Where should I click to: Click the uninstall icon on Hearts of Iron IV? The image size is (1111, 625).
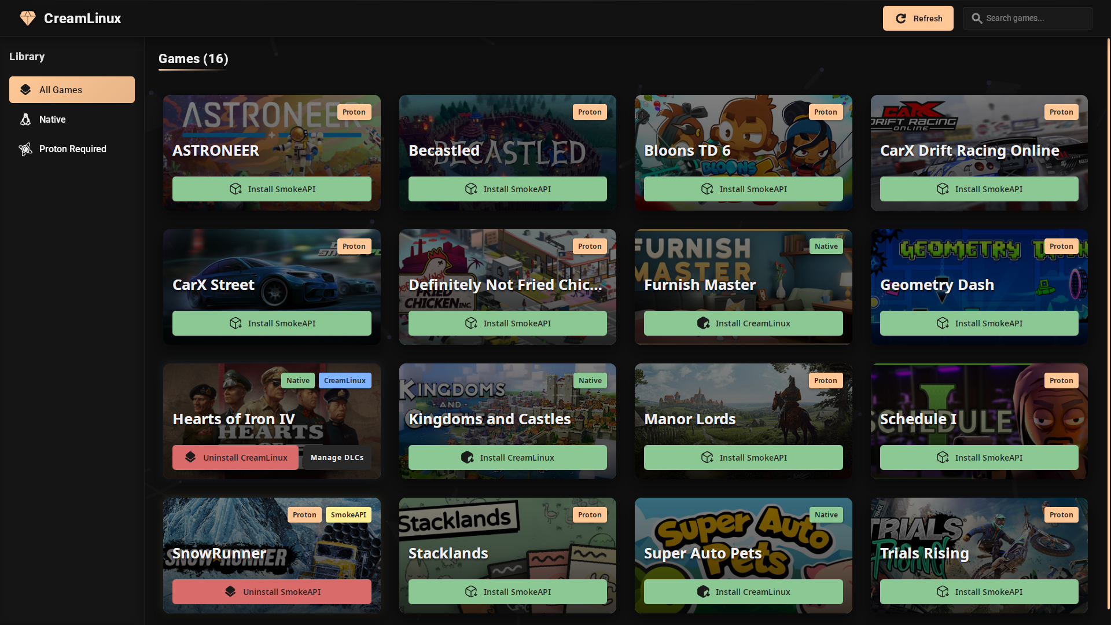click(190, 457)
